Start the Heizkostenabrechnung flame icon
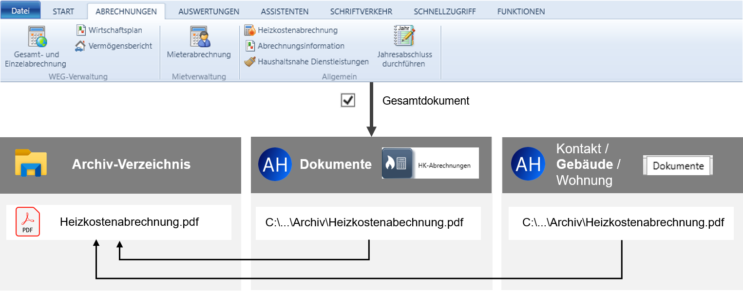This screenshot has height=291, width=743. [250, 30]
